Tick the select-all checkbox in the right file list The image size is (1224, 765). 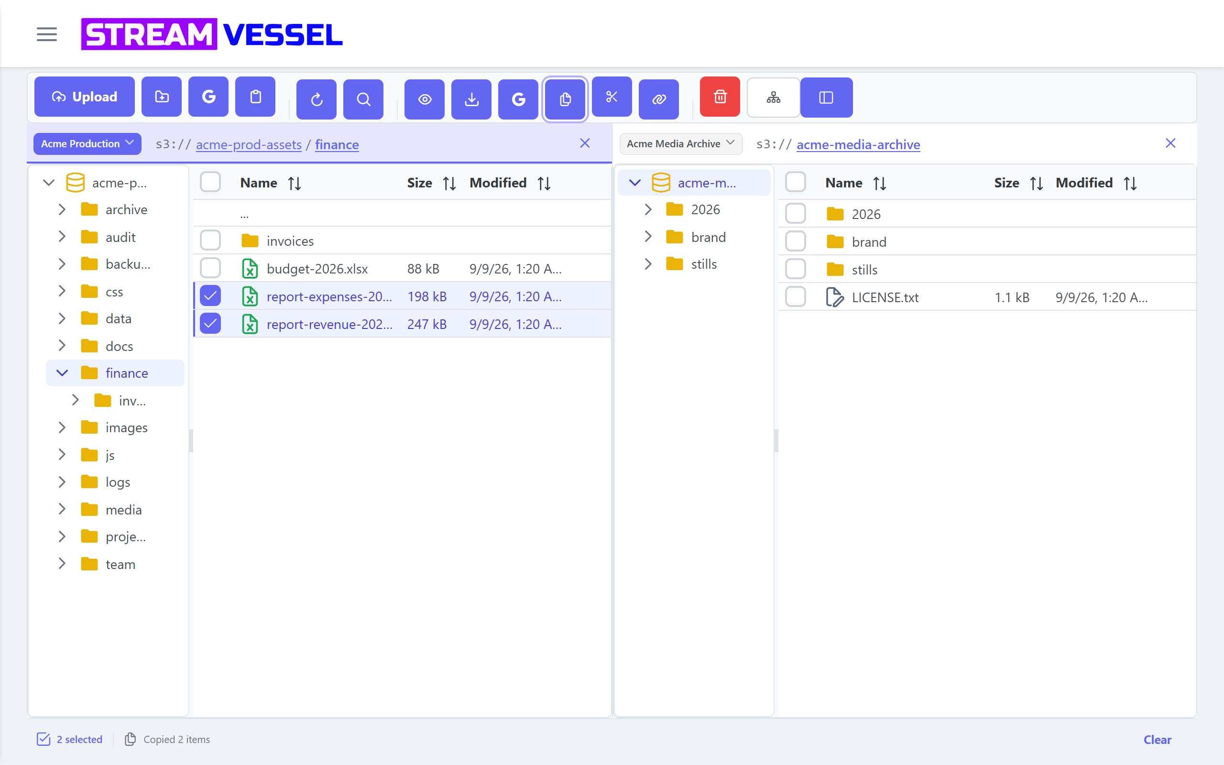(796, 182)
